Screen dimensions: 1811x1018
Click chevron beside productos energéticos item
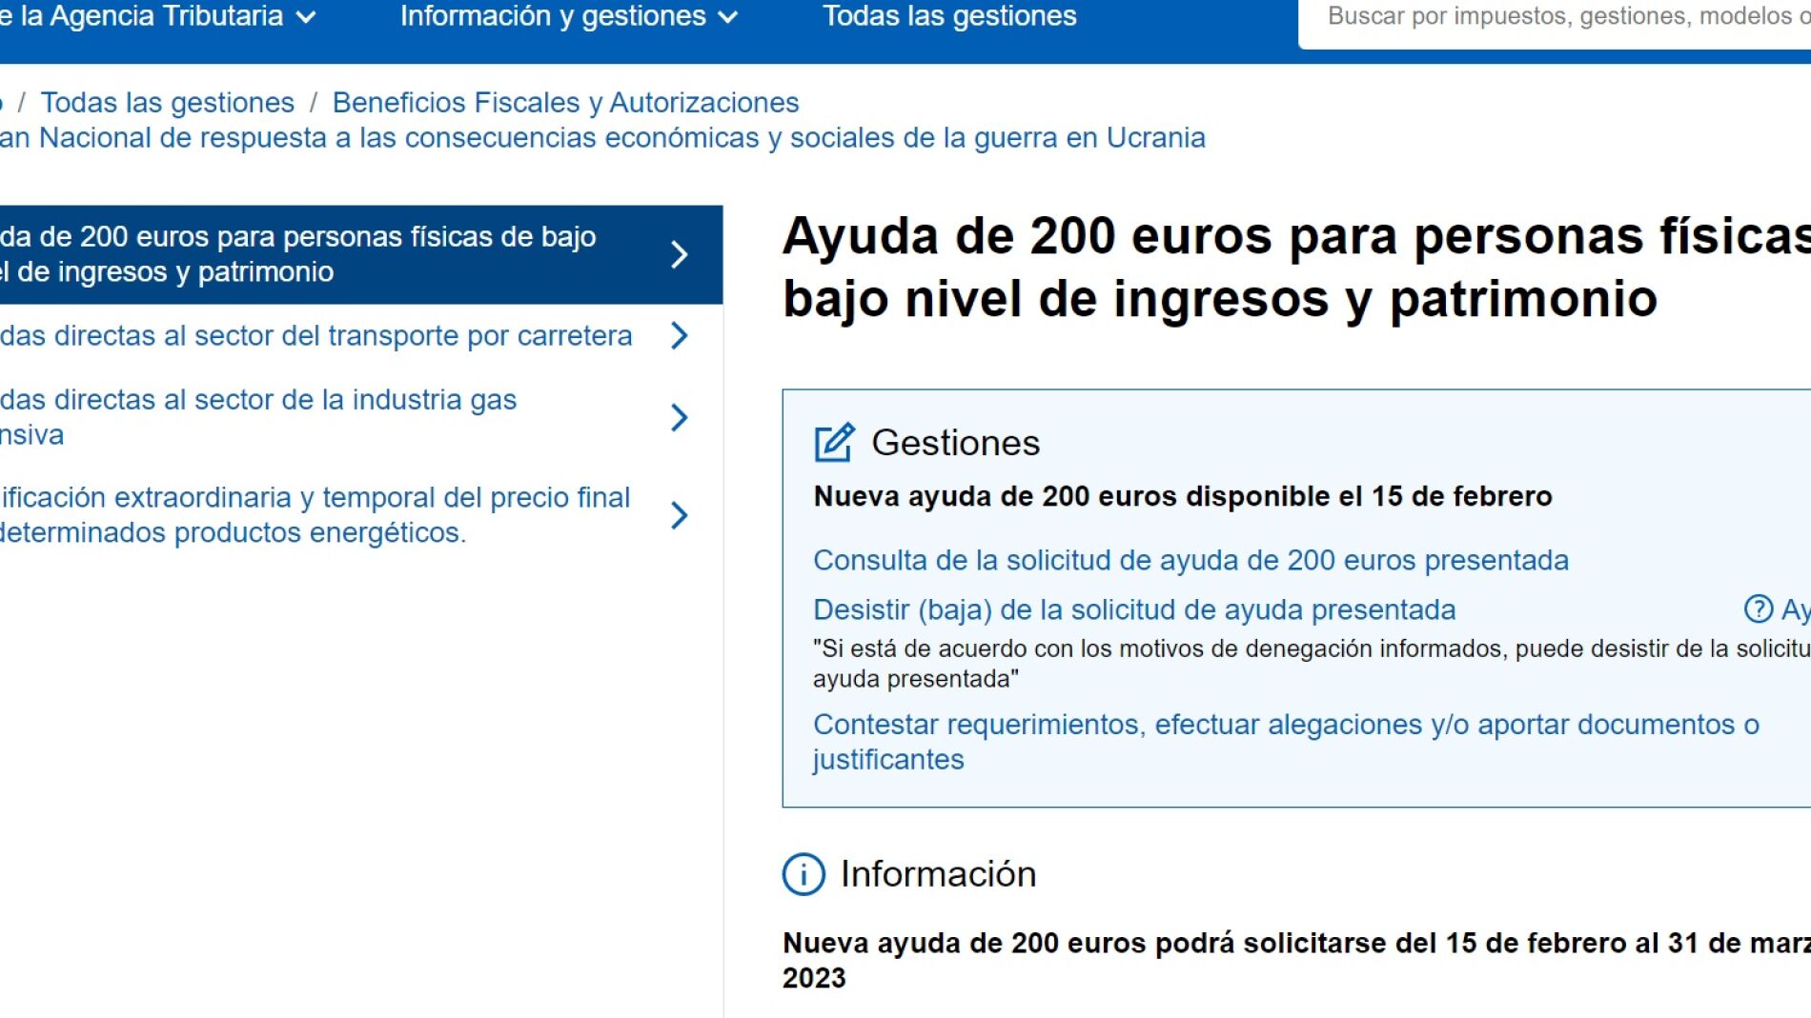pos(679,515)
